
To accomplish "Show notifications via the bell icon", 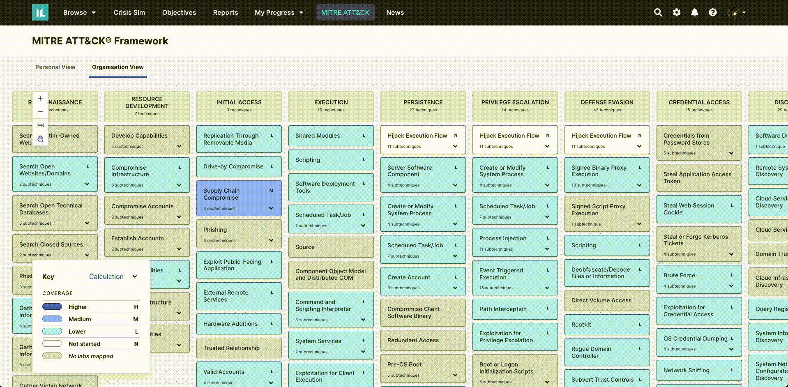I will pos(694,12).
